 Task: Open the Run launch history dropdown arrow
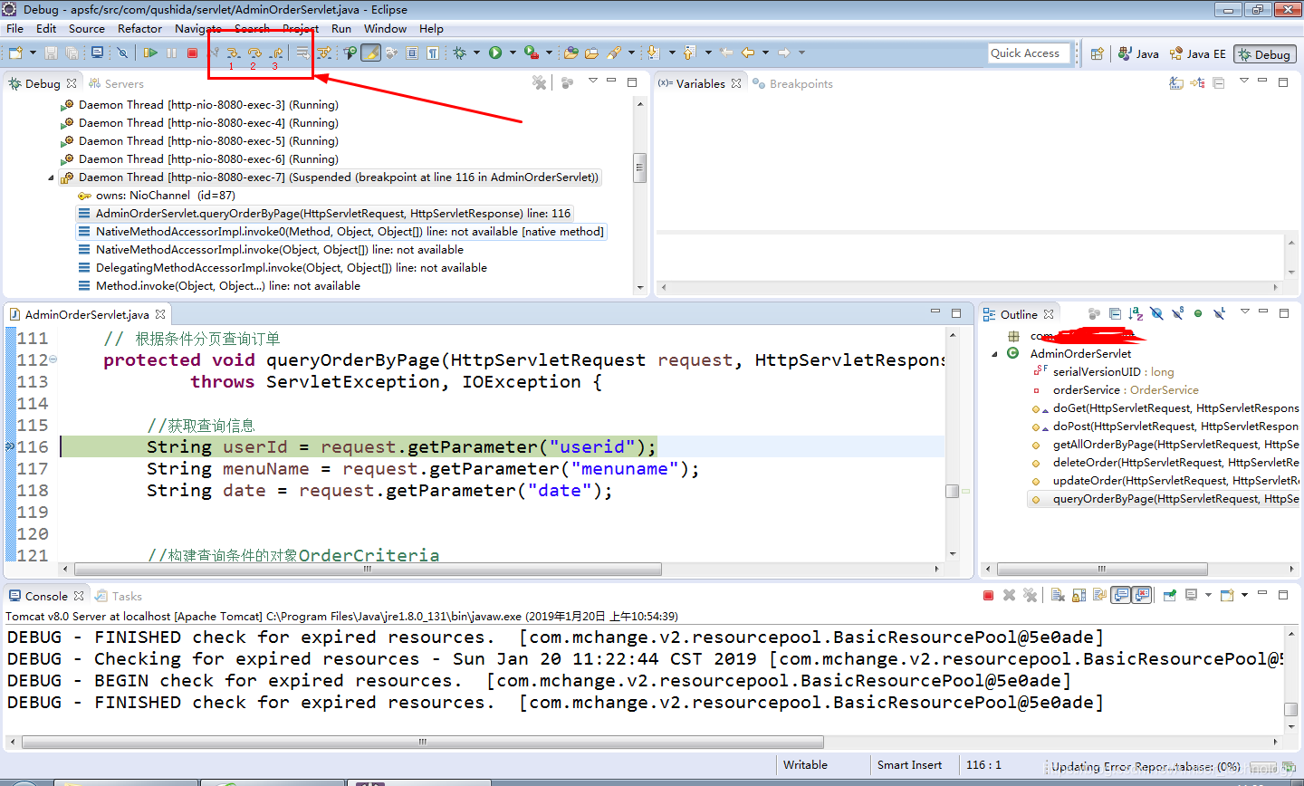(x=513, y=53)
